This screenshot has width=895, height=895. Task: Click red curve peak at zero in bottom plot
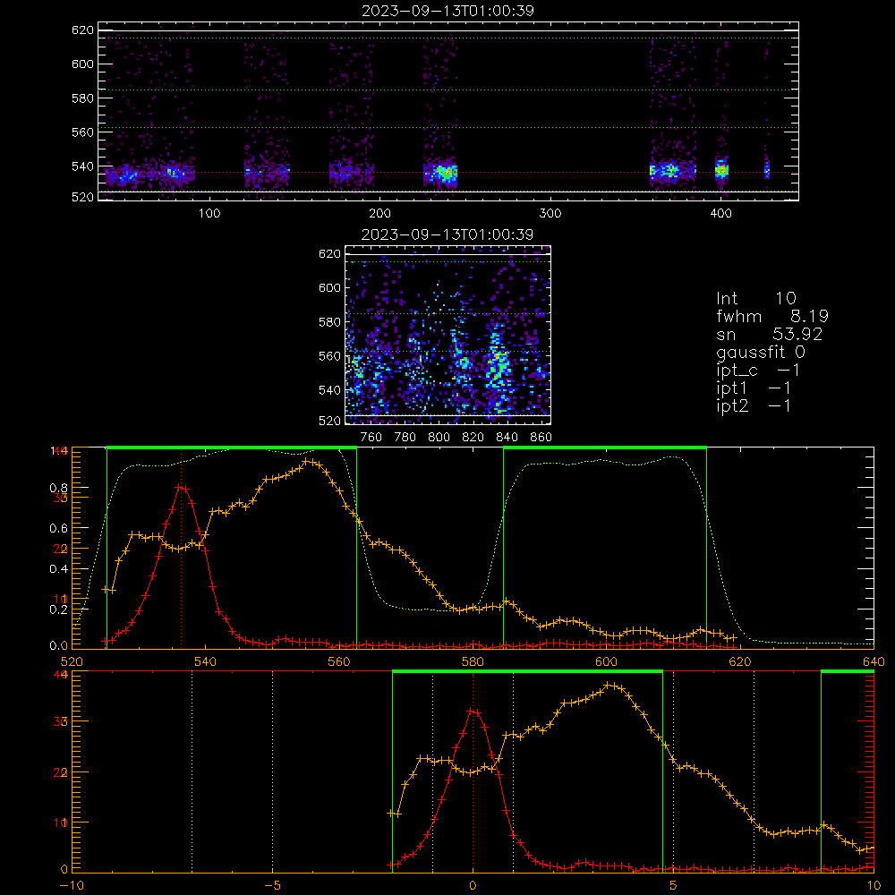(x=473, y=711)
